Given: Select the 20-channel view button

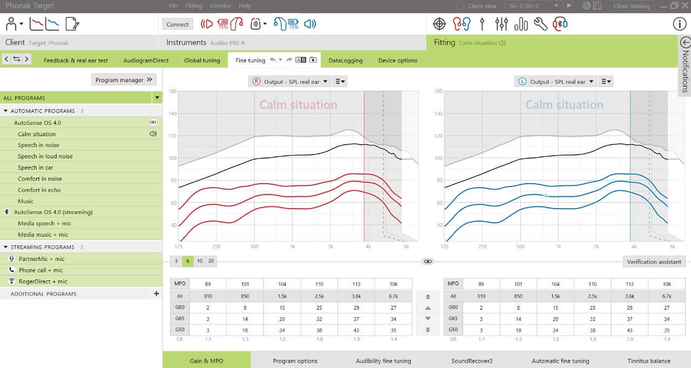Looking at the screenshot, I should click(211, 261).
